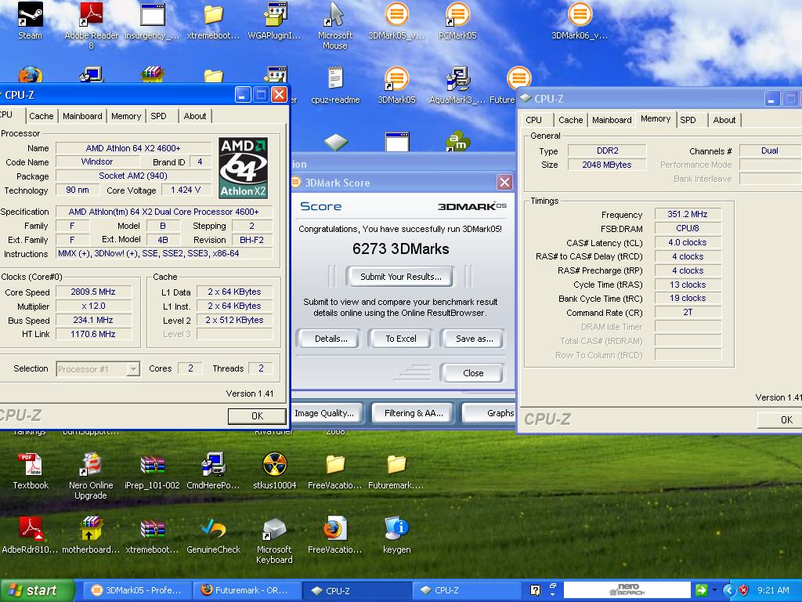Click Save as button
The image size is (802, 602).
point(474,339)
